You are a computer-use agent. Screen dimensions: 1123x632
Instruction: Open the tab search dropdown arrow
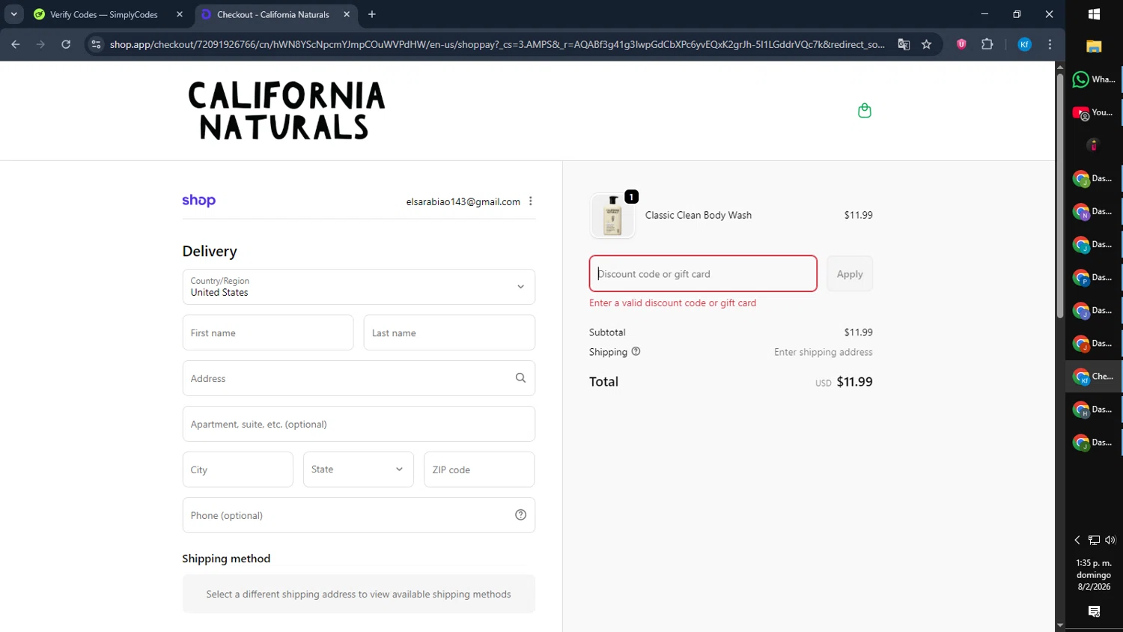(x=13, y=14)
